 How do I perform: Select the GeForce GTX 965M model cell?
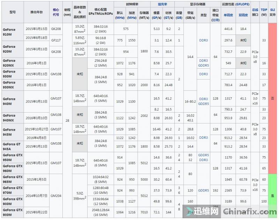pos(13,179)
